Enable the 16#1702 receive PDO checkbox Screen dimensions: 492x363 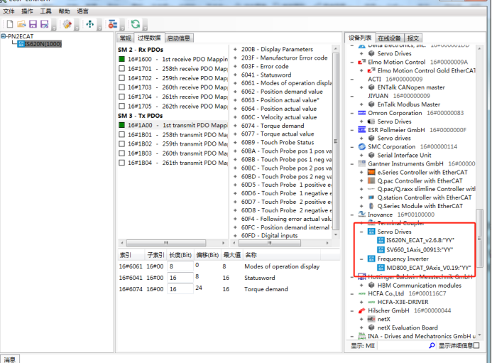click(121, 78)
